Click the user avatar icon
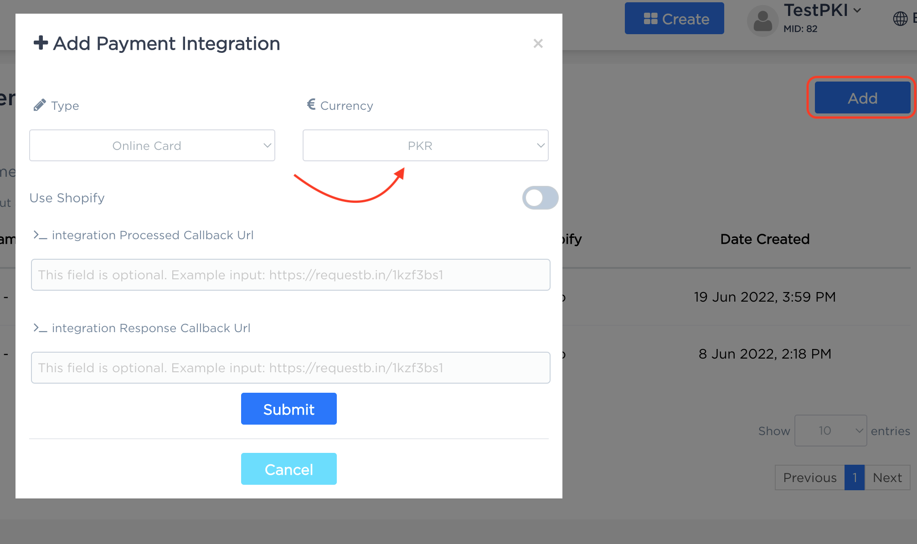917x544 pixels. click(762, 21)
